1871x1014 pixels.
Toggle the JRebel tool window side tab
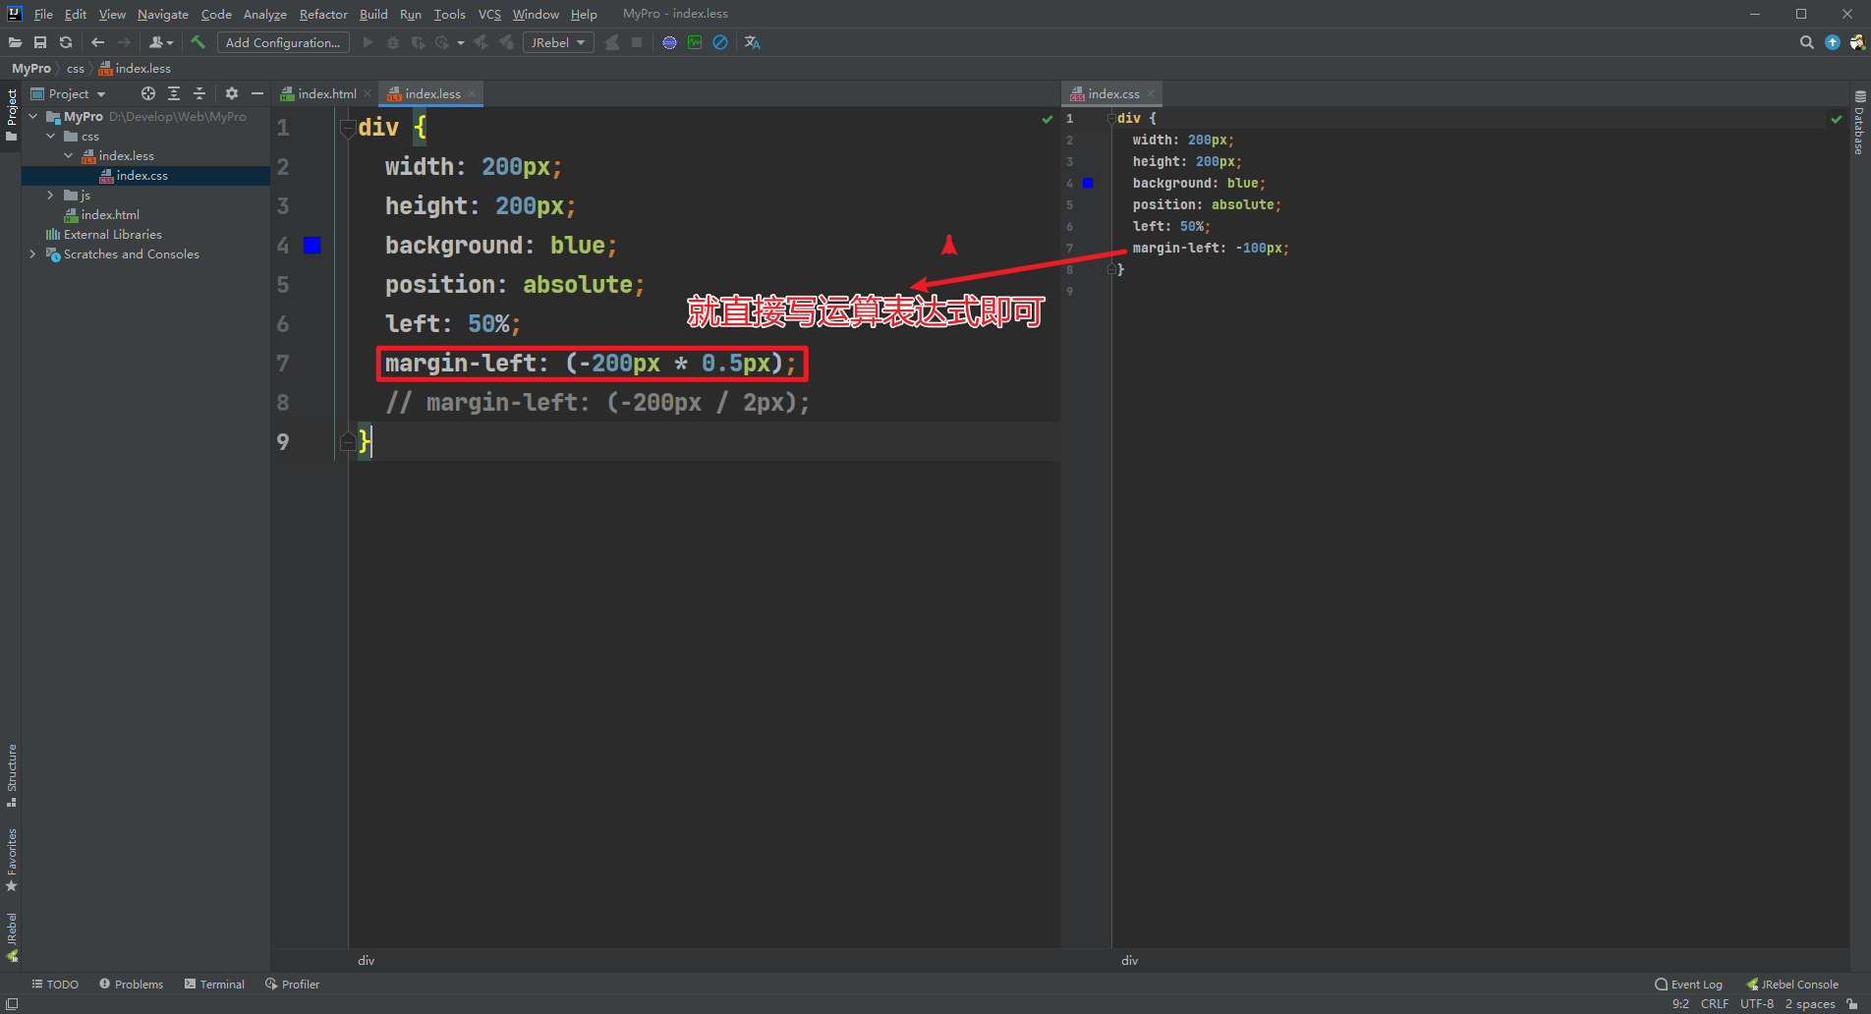tap(12, 936)
